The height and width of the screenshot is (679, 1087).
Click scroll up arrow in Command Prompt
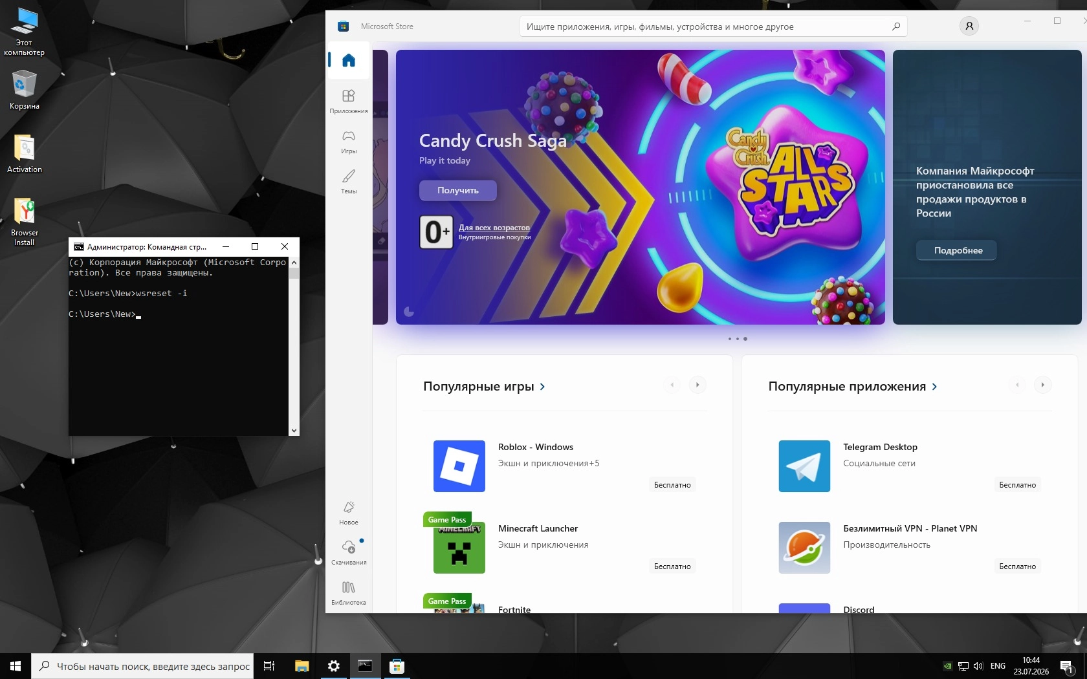tap(294, 263)
